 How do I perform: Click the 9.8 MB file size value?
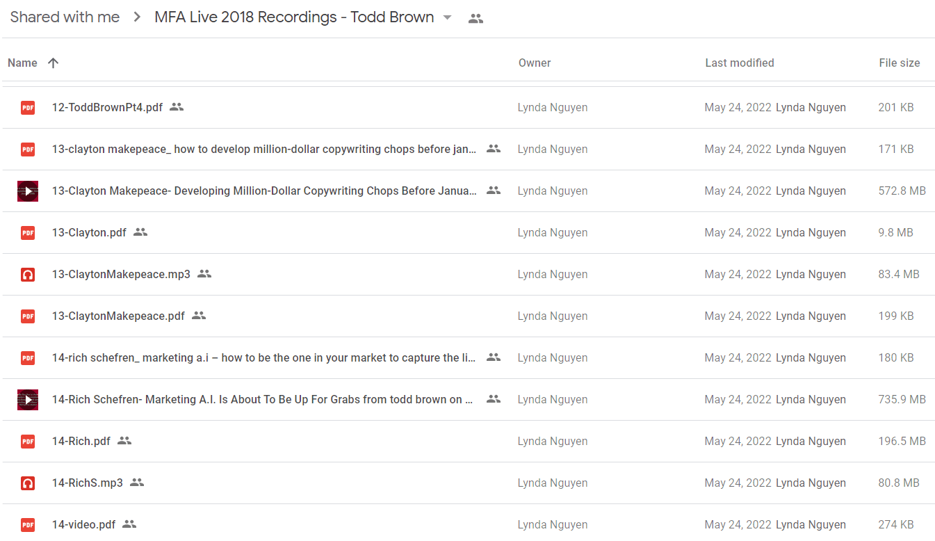click(896, 233)
